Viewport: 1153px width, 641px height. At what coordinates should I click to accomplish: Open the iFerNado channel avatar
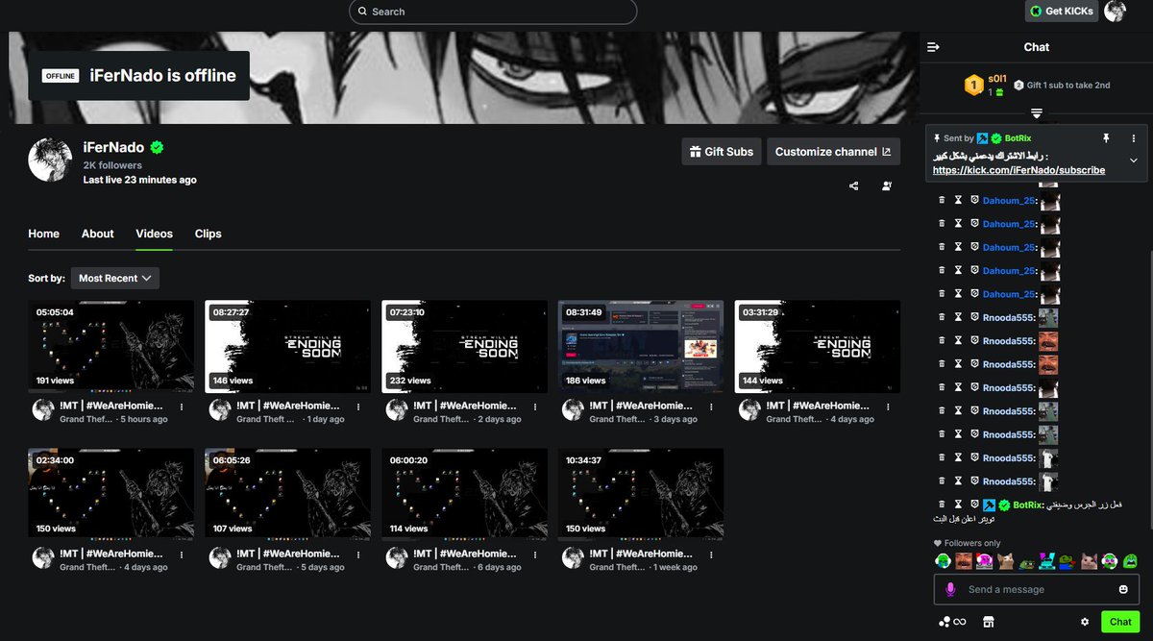50,160
